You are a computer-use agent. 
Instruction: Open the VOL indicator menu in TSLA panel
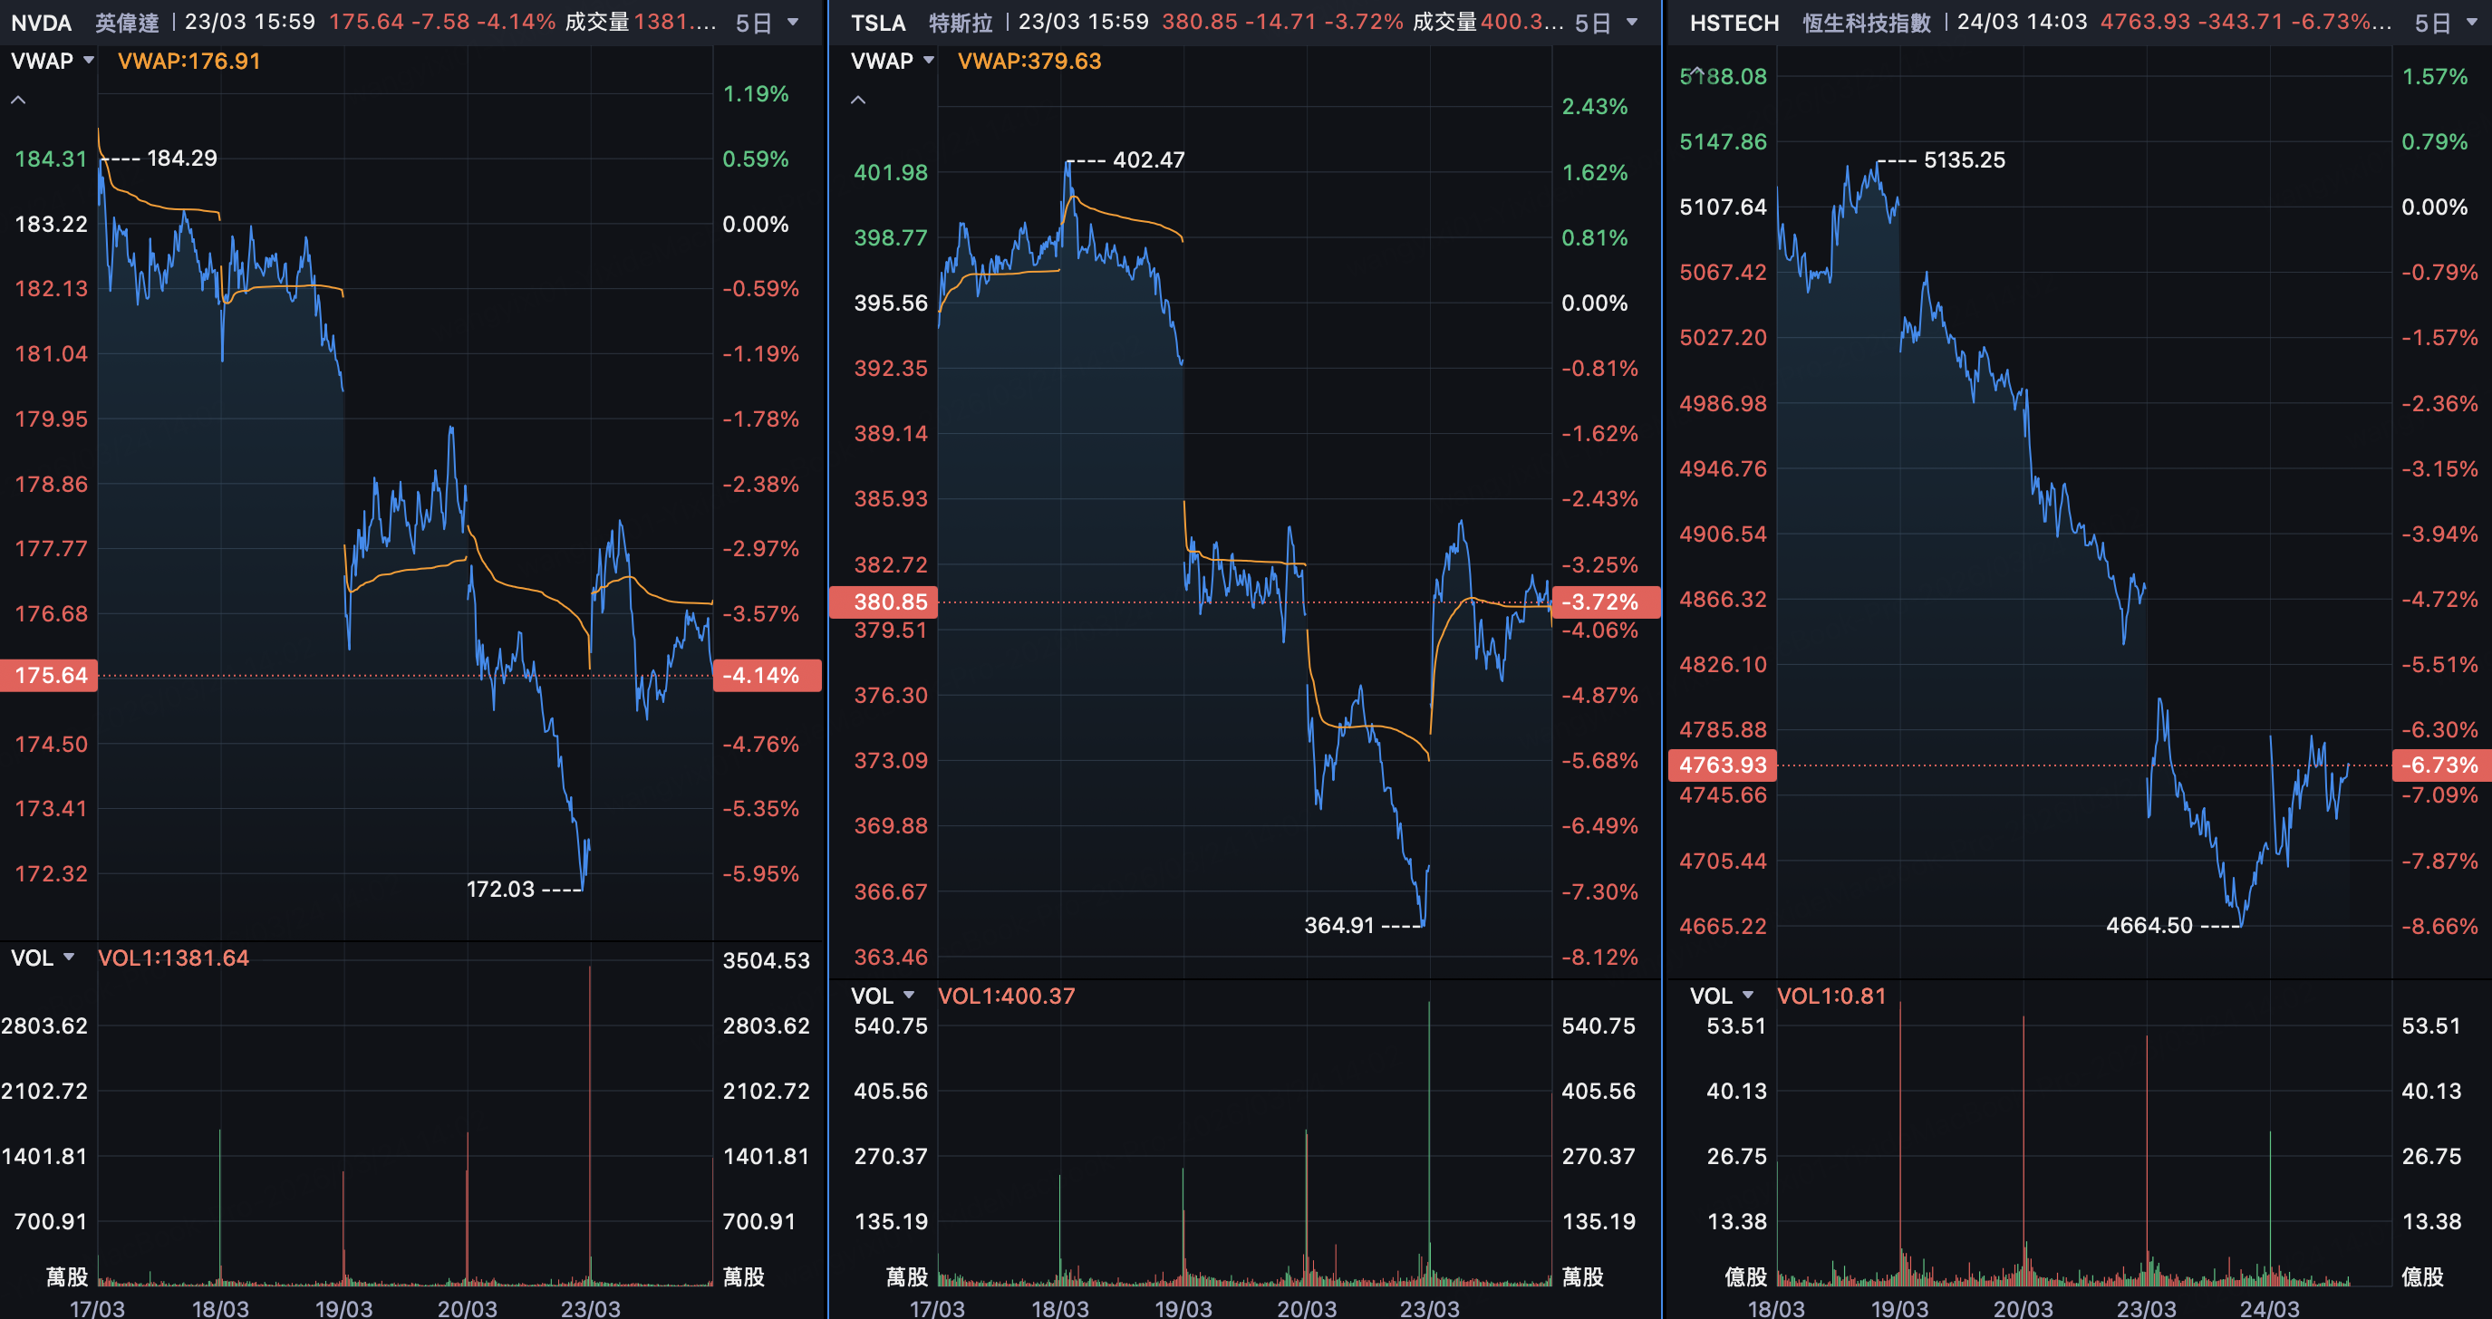coord(883,995)
